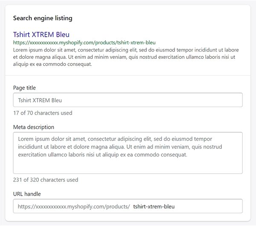Screen dimensions: 256x226
Task: Click the 17 of 70 characters counter
Action: tap(43, 113)
